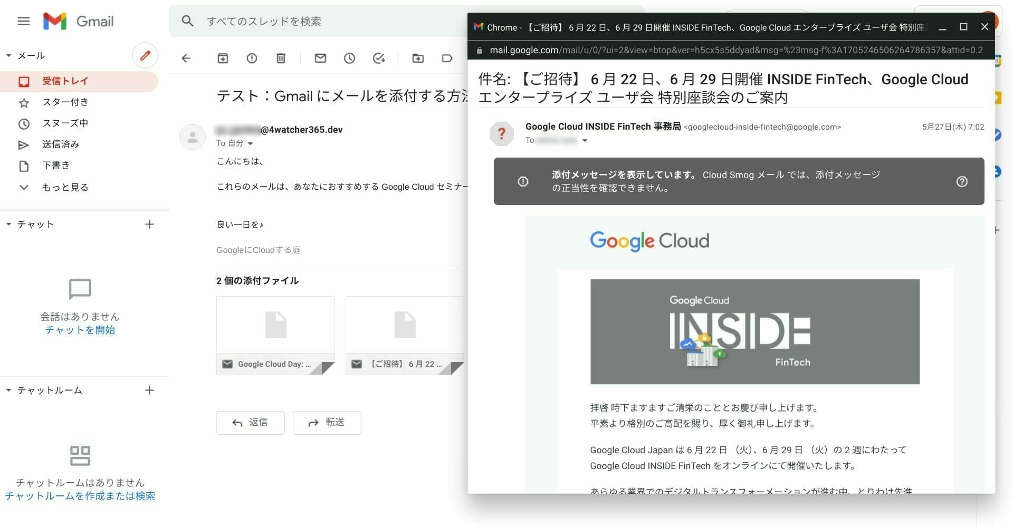The width and height of the screenshot is (1013, 527).
Task: Open 下書き drafts folder
Action: click(x=79, y=165)
